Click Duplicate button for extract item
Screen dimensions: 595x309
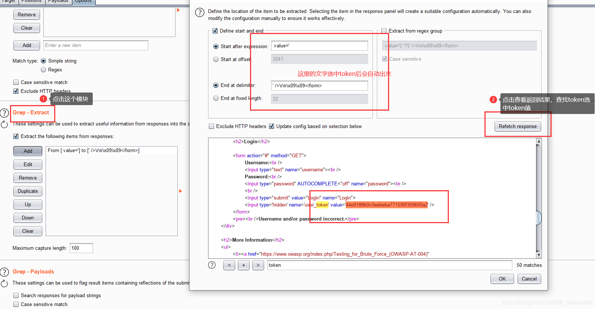click(x=28, y=191)
